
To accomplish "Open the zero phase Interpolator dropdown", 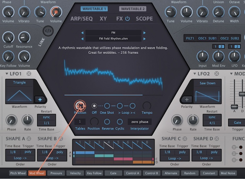I will coord(139,122).
